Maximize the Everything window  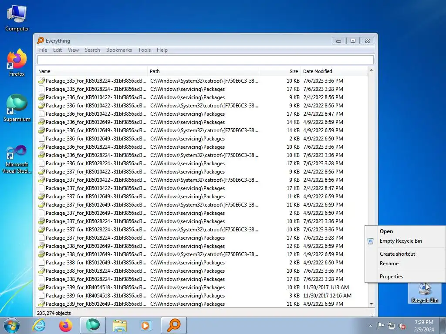(x=353, y=41)
